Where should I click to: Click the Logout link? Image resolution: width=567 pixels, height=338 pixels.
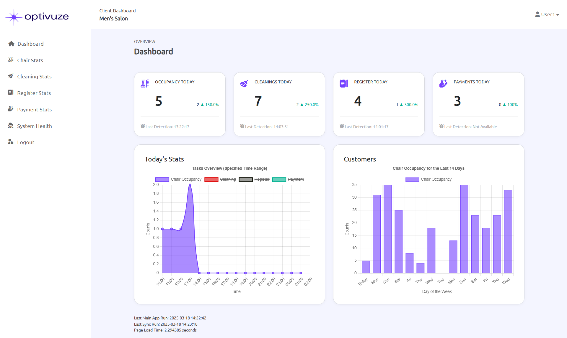pyautogui.click(x=26, y=142)
